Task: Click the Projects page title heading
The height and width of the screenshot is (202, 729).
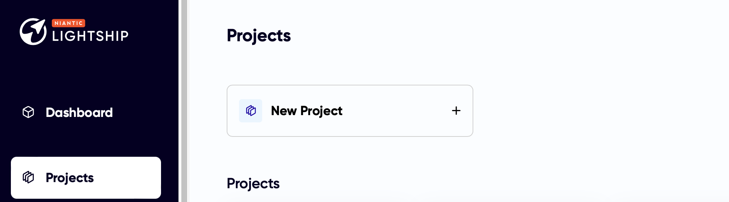Action: (x=259, y=36)
